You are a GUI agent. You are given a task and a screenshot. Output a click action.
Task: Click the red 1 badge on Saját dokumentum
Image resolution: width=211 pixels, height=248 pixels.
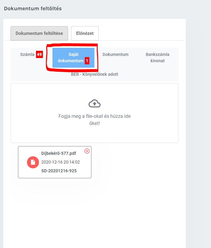(87, 61)
